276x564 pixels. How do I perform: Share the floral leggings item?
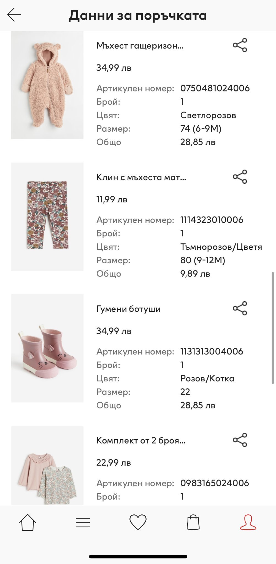240,177
